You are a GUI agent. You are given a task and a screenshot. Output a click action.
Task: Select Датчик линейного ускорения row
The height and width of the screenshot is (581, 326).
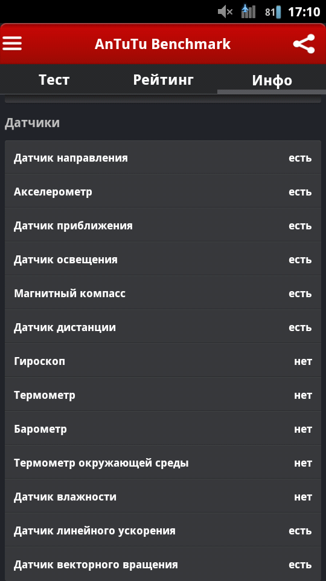point(163,531)
